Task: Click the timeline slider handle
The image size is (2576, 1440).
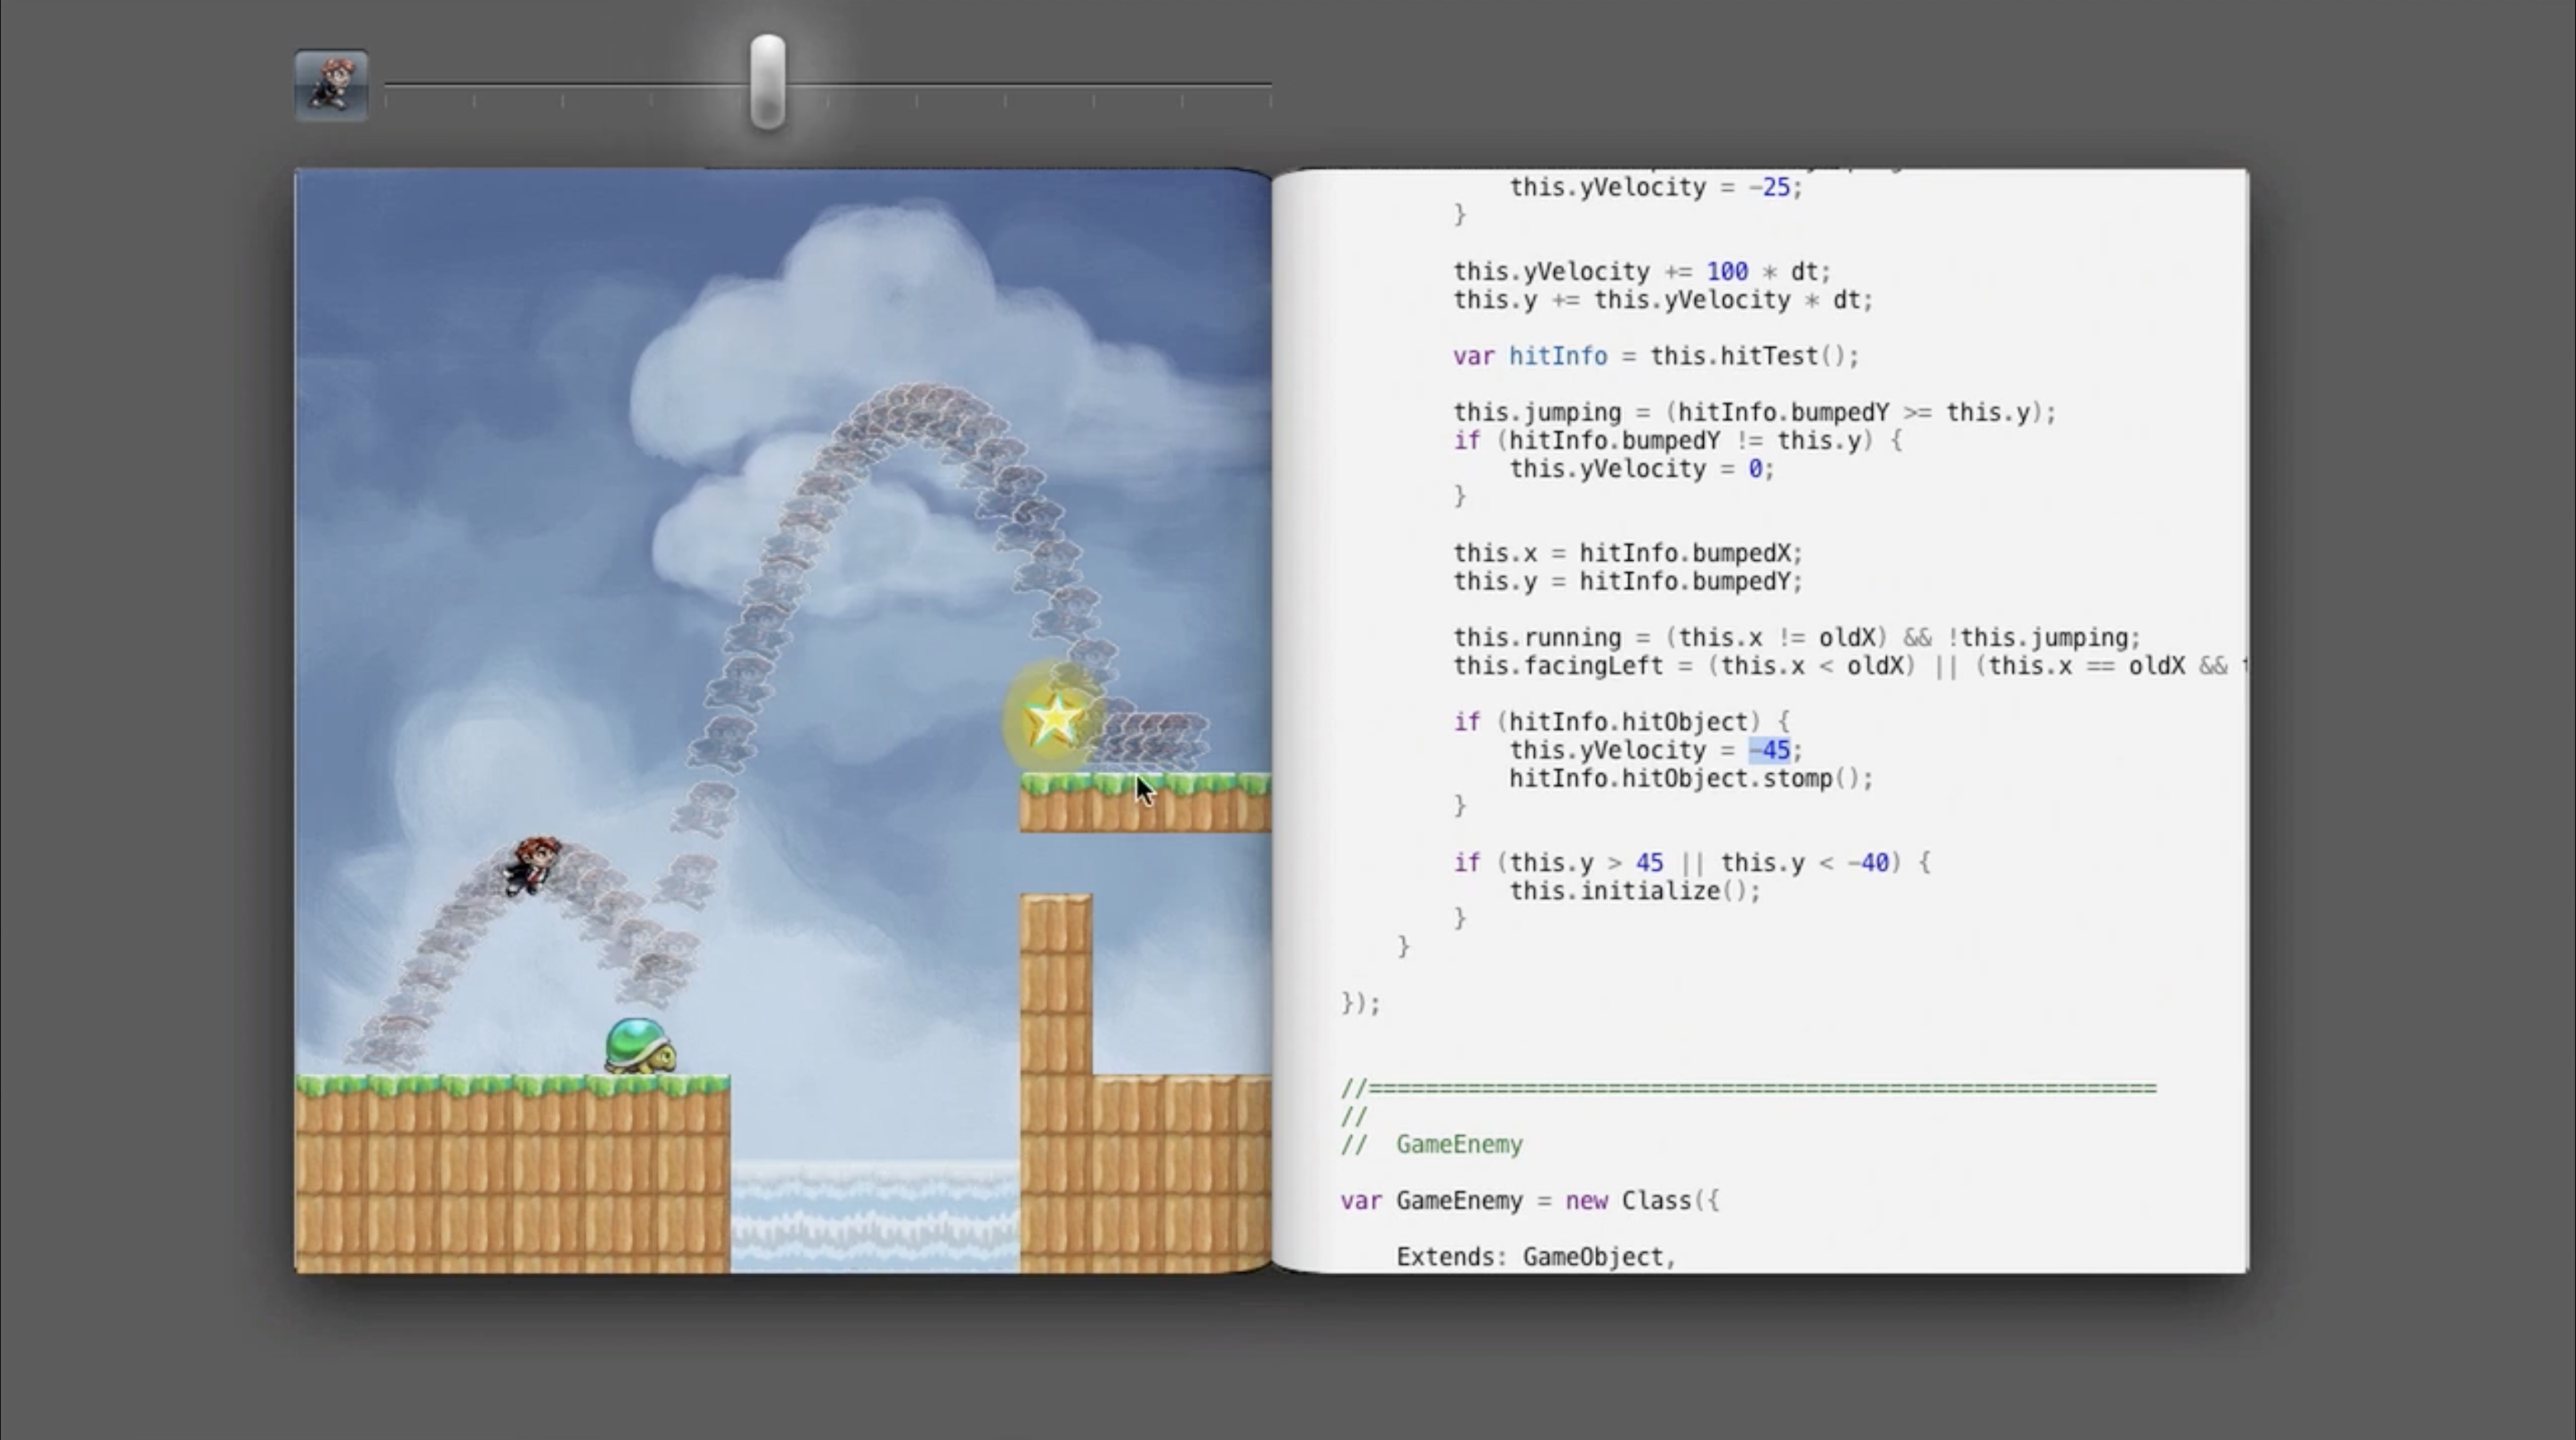Action: click(767, 82)
